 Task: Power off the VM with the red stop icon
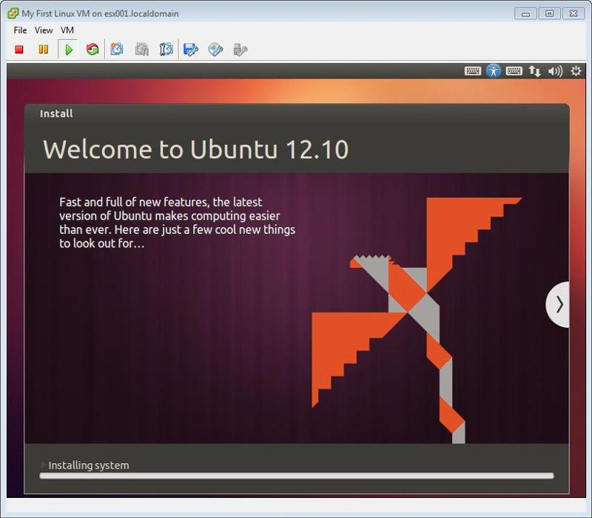point(19,50)
